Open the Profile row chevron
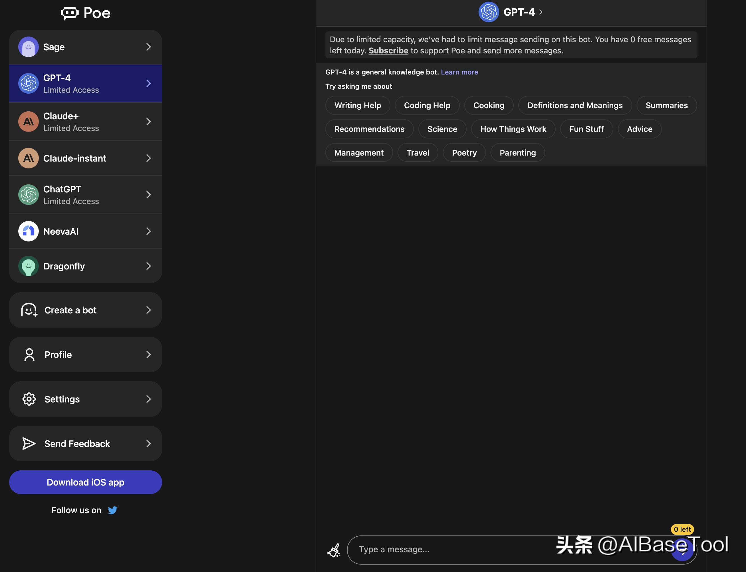Screen dimensions: 746x572 click(x=148, y=355)
